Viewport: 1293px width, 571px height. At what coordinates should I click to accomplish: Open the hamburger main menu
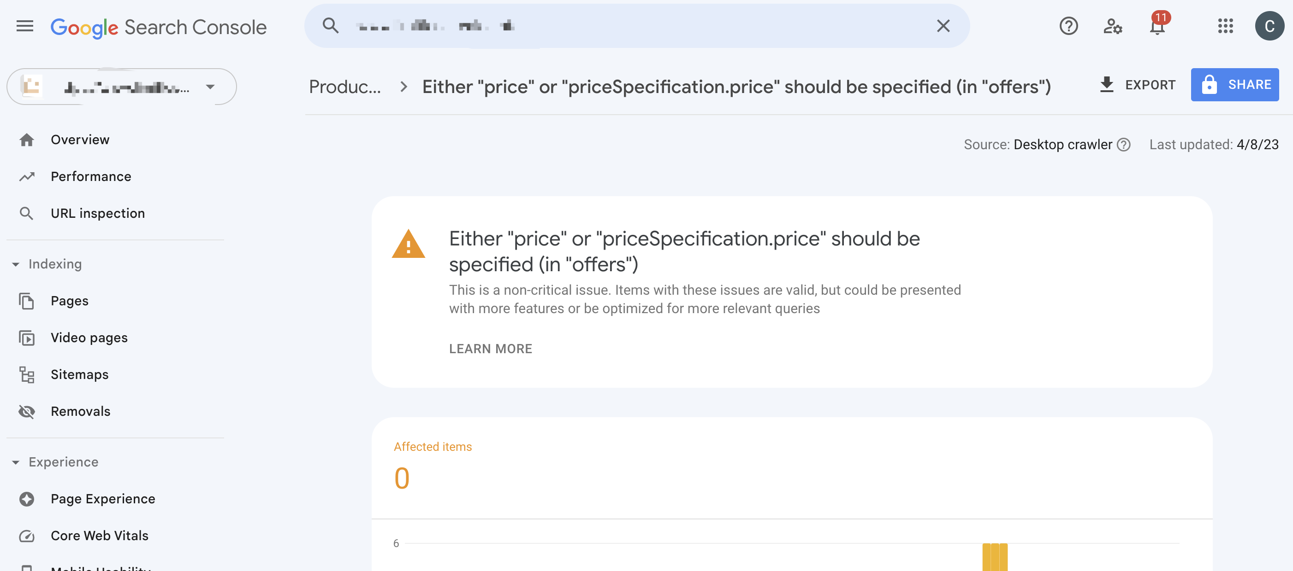24,26
